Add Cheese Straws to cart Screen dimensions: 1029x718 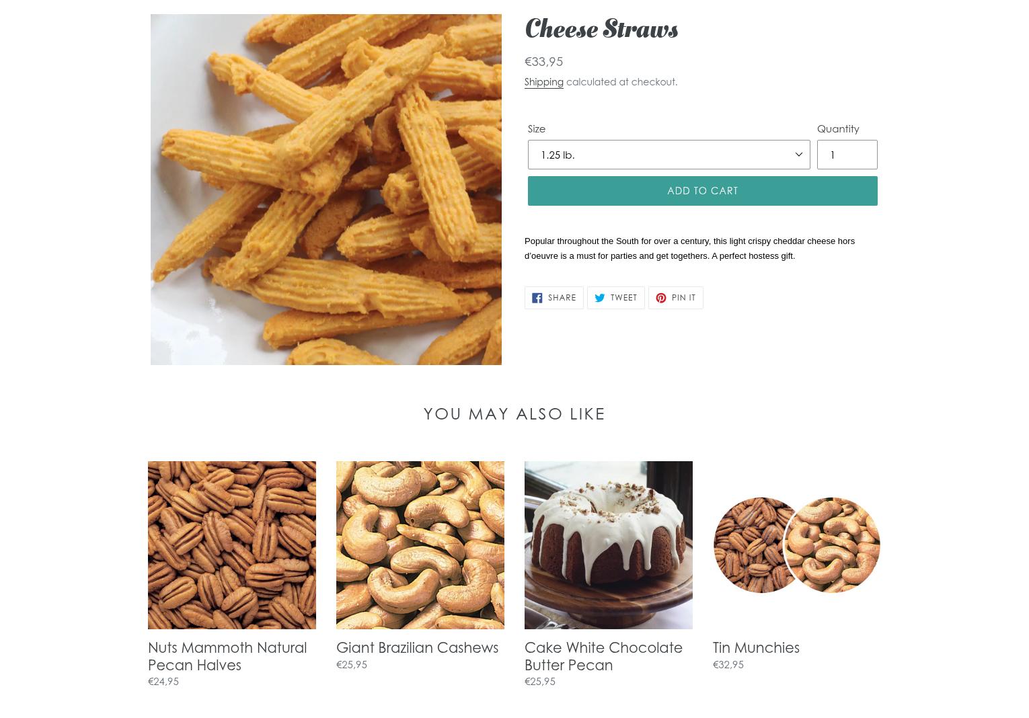click(x=702, y=191)
